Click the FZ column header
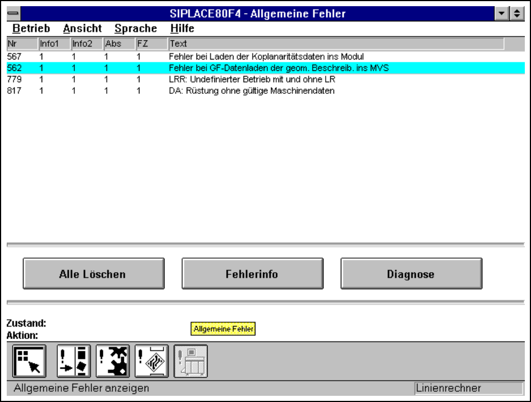 [x=152, y=44]
